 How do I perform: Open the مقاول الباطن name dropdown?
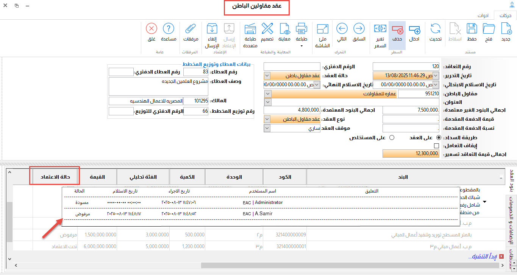[x=267, y=94]
